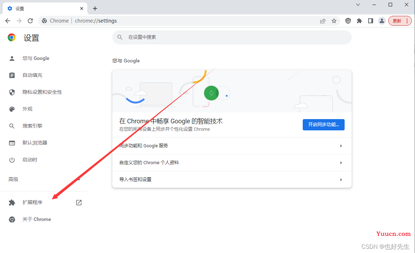415x253 pixels.
Task: Open 外观 settings section
Action: pyautogui.click(x=27, y=109)
